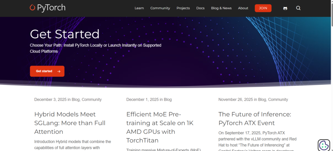The height and width of the screenshot is (151, 333).
Task: Open the Projects menu
Action: point(183,8)
